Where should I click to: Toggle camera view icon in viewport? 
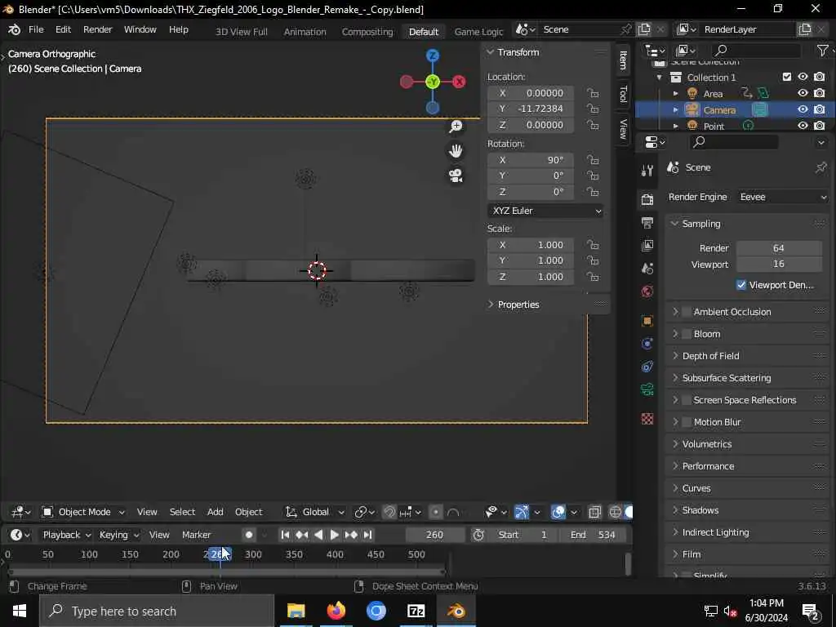click(x=456, y=176)
